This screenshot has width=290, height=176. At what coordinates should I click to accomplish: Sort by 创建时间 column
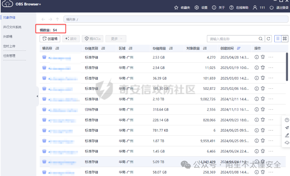pos(239,48)
